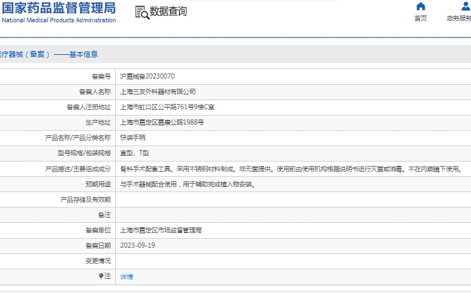This screenshot has height=293, width=471.
Task: Click the home icon labeled 首页
Action: click(421, 6)
